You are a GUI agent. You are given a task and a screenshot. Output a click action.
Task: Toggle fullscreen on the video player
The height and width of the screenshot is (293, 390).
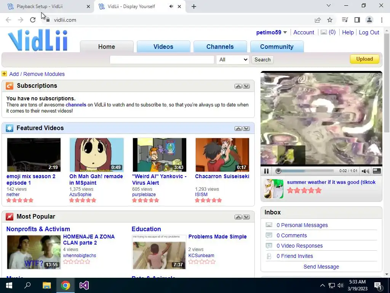pos(377,171)
